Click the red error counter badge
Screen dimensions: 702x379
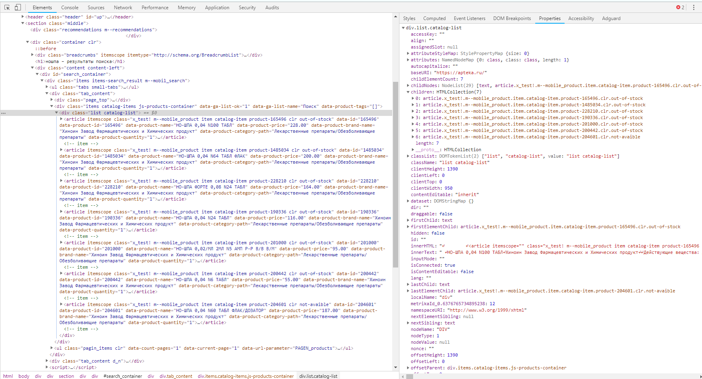pos(679,7)
